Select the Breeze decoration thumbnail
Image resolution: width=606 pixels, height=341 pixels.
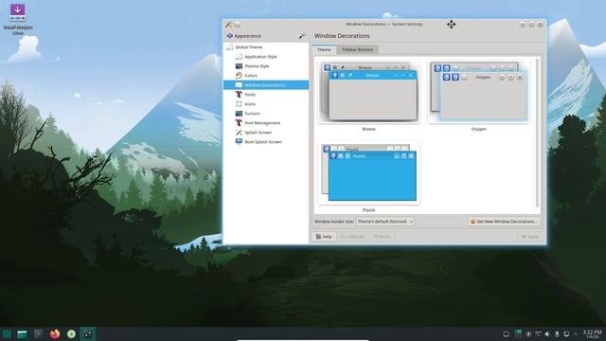(369, 92)
